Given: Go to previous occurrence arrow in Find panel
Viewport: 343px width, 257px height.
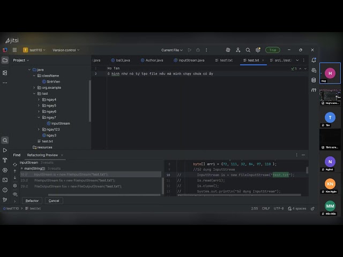Looking at the screenshot, I should (x=15, y=171).
